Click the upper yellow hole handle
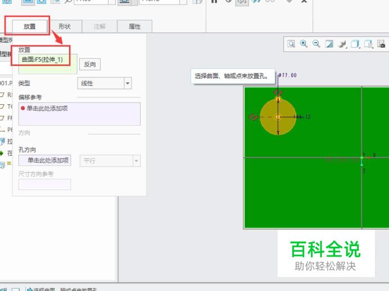Screen dimensions: 389x291 [x=278, y=99]
